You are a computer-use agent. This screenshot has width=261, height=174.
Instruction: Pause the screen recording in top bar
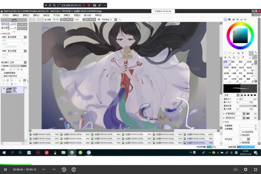pyautogui.click(x=84, y=5)
